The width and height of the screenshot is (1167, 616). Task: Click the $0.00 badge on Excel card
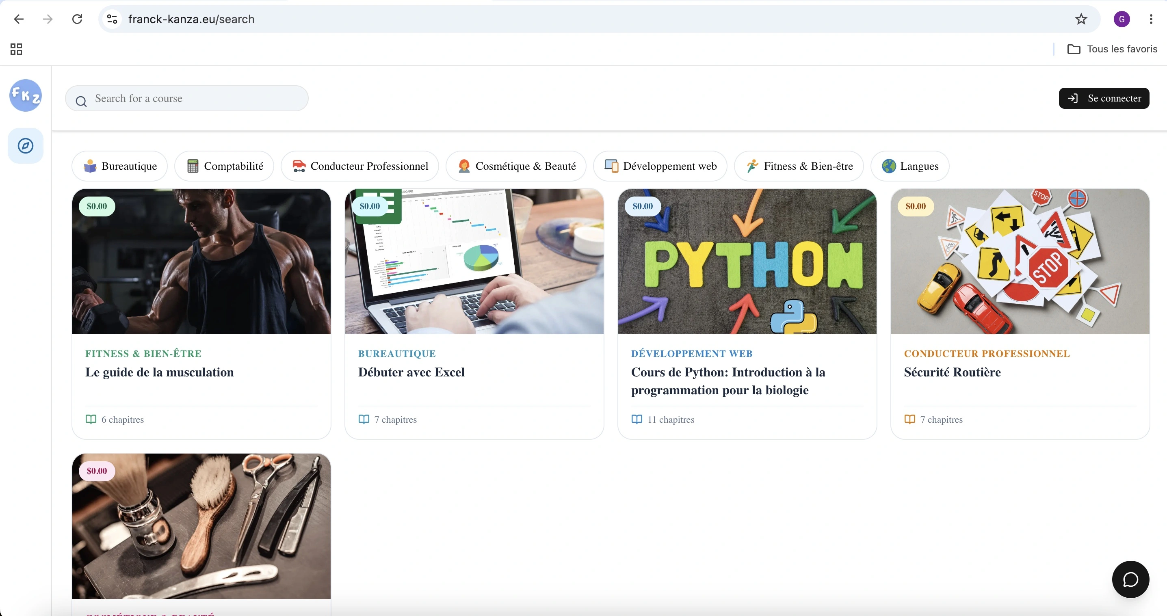click(x=370, y=207)
